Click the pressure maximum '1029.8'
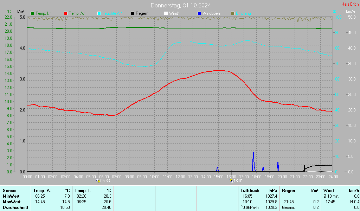This screenshot has height=211, width=360. 271,202
